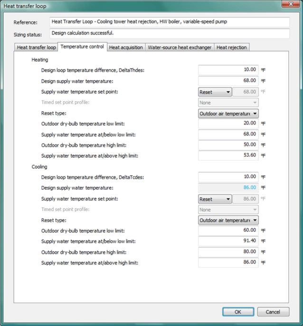Screen dimensions: 303x326
Task: Edit Cooling design loop temperature difference field
Action: (x=228, y=177)
